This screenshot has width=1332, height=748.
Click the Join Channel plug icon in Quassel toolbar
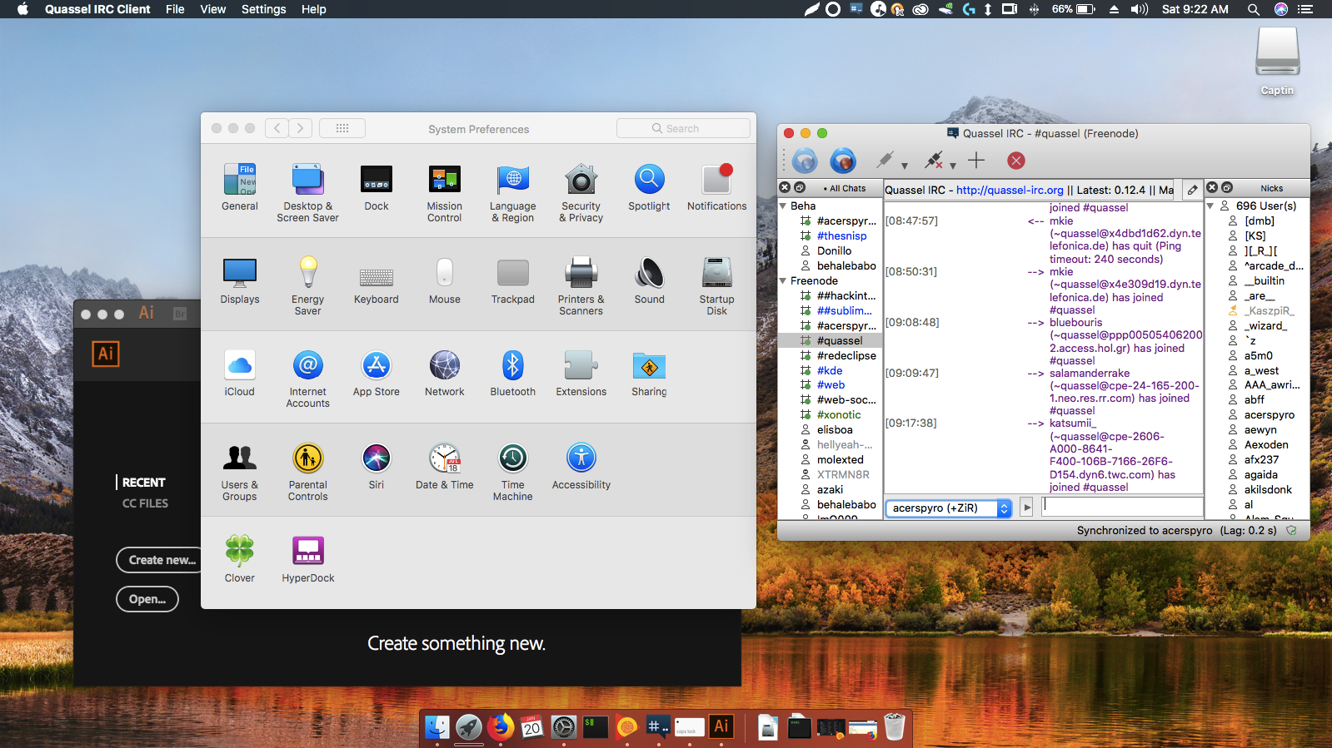tap(886, 159)
